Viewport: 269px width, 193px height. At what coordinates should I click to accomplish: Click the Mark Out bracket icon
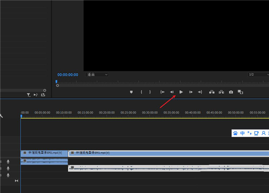pyautogui.click(x=150, y=92)
